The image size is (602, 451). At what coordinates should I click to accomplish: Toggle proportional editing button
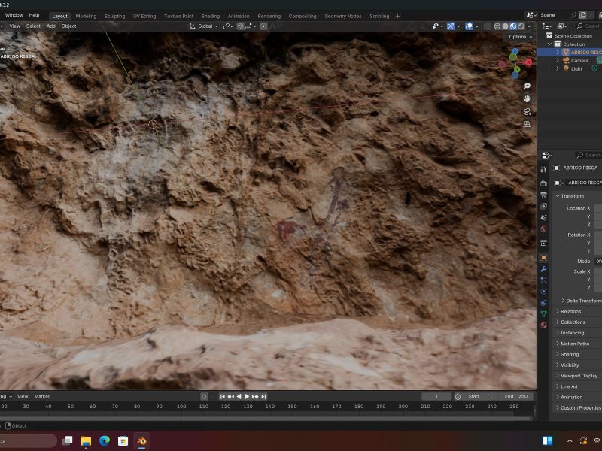click(263, 26)
